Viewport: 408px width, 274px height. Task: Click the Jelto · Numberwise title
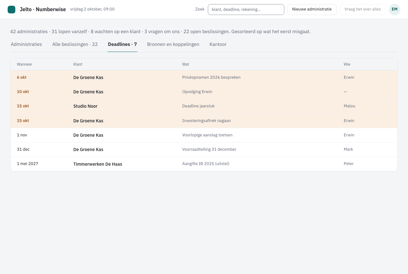point(43,10)
